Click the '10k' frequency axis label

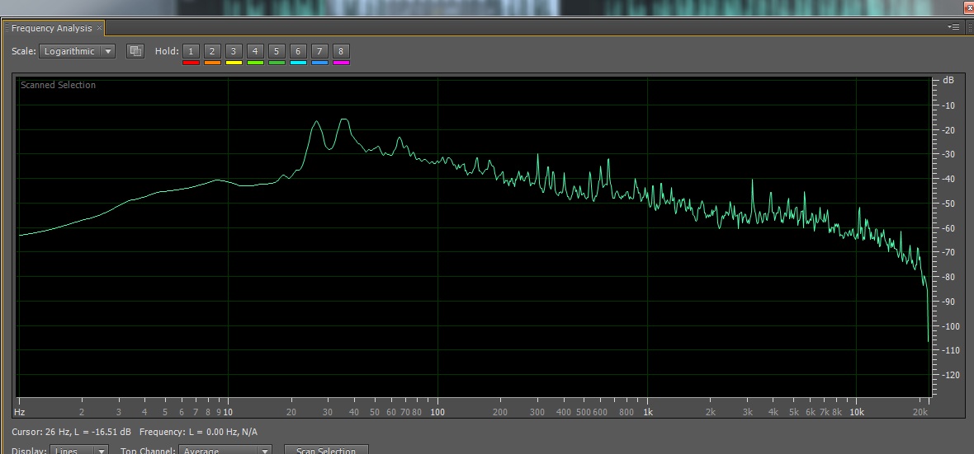pos(858,412)
